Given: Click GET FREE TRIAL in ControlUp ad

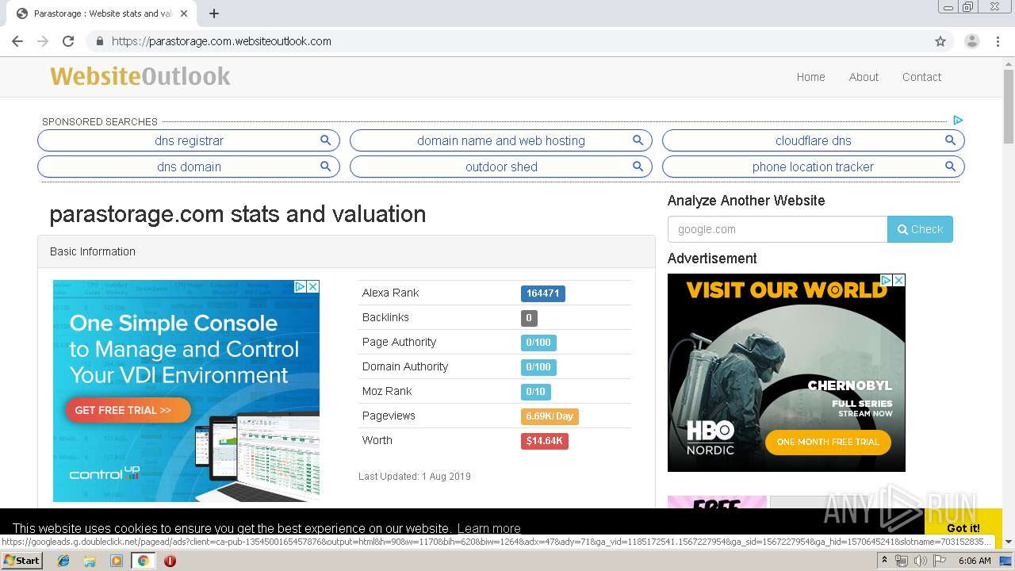Looking at the screenshot, I should click(128, 410).
